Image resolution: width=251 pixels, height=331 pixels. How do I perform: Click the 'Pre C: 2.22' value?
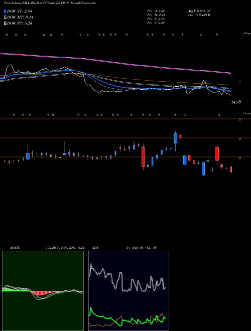point(156,23)
